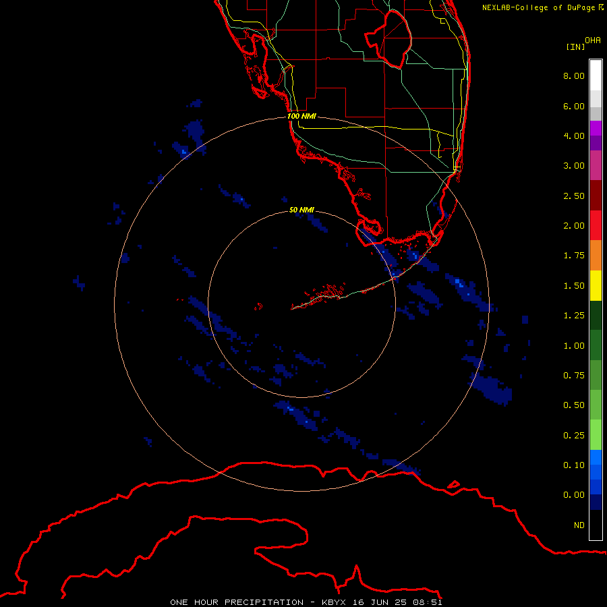Viewport: 607px width, 607px height.
Task: Select the white 8.00 inch color swatch
Action: [596, 75]
